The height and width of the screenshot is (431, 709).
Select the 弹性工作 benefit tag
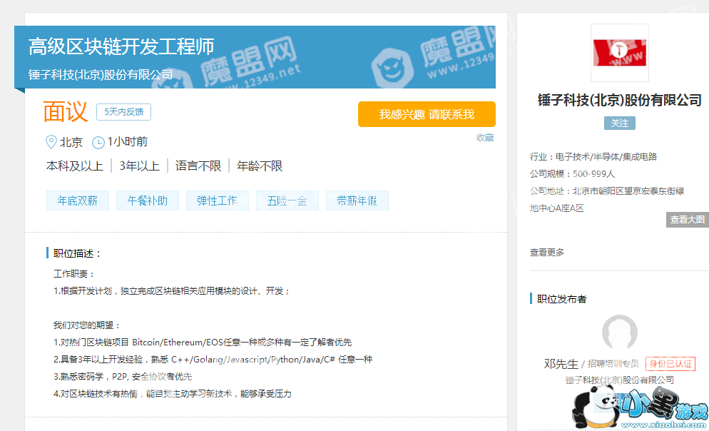tap(217, 201)
